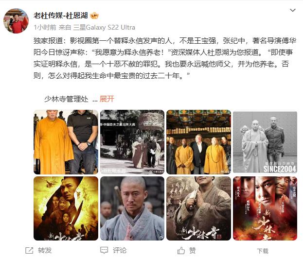Open author name 老杜传媒-杜恩湖
303x258 pixels.
click(x=60, y=16)
